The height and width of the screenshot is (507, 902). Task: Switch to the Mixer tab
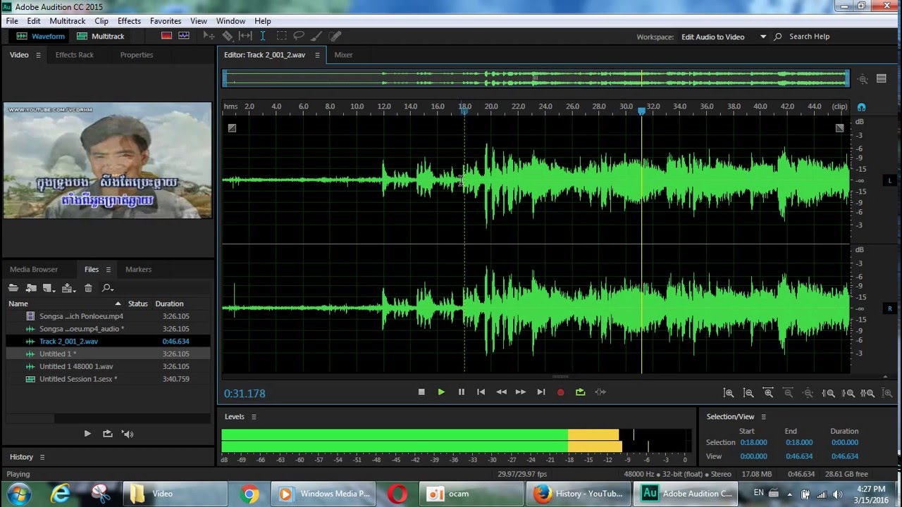click(x=343, y=55)
